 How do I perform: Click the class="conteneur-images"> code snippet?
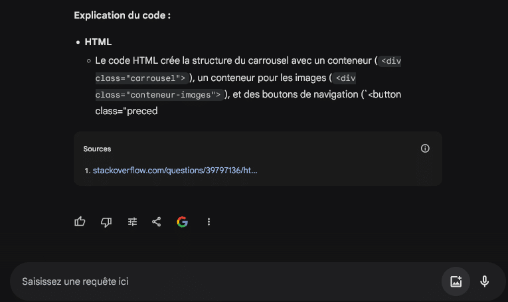point(159,95)
